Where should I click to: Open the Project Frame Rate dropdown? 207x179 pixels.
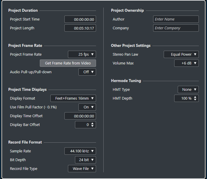click(x=82, y=54)
